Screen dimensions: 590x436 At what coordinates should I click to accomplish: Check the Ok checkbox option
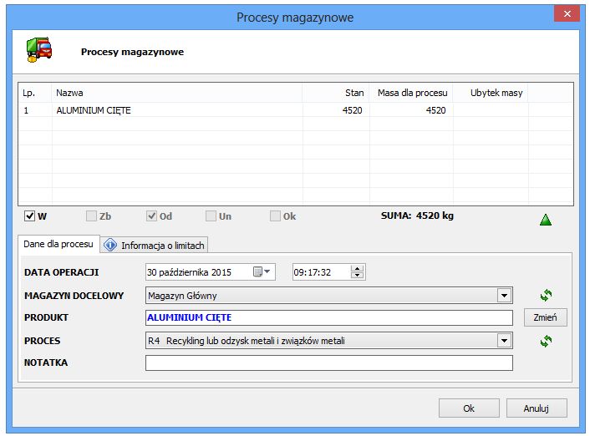(x=275, y=216)
